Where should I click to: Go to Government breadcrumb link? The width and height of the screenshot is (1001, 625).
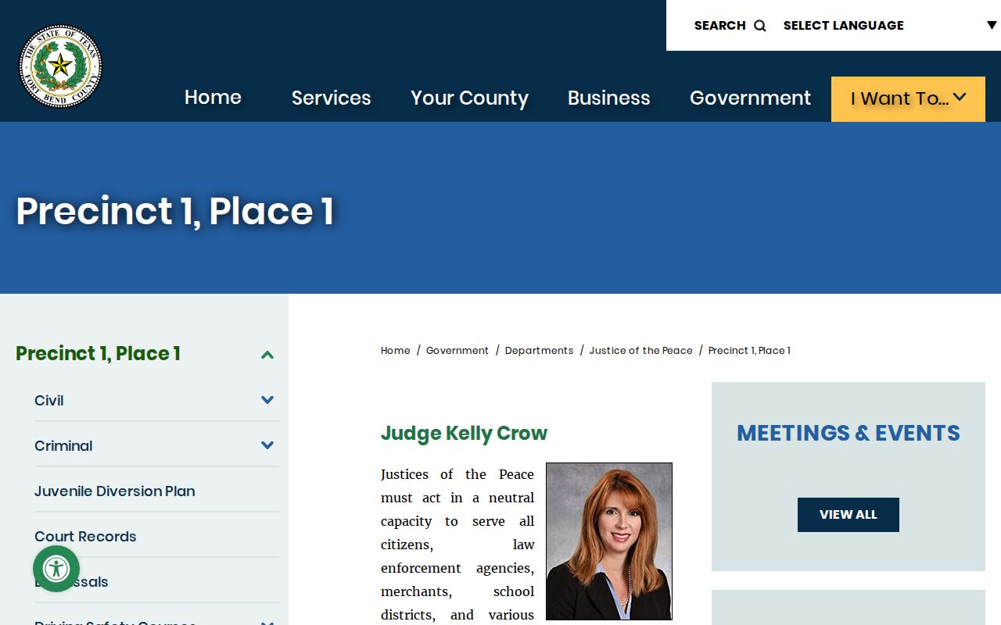[457, 351]
